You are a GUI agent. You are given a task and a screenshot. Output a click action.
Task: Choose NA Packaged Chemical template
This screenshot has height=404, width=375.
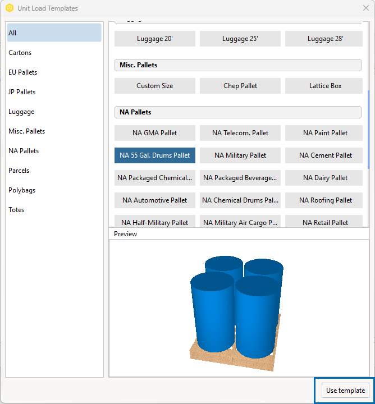155,178
